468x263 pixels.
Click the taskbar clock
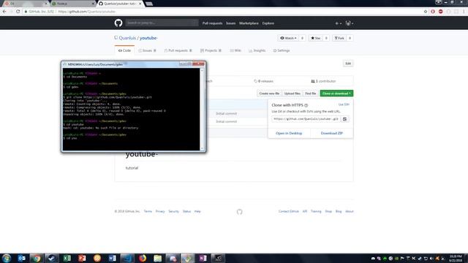click(456, 258)
